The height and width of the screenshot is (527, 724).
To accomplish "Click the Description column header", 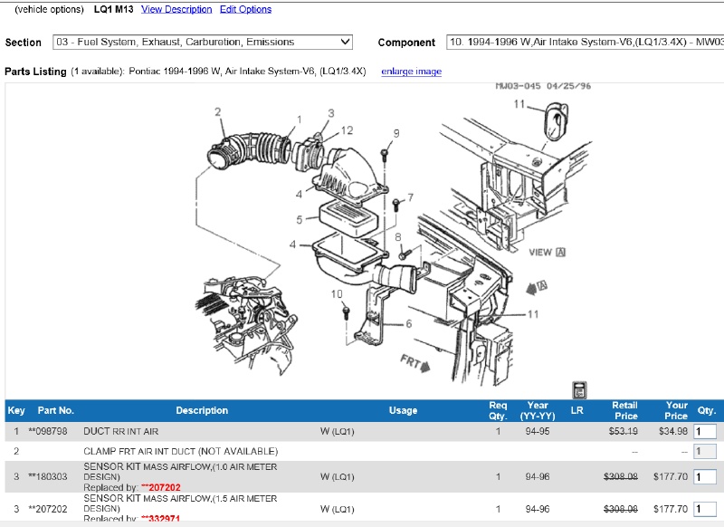I will tap(202, 410).
